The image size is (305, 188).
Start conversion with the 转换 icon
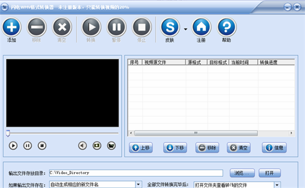(91, 27)
